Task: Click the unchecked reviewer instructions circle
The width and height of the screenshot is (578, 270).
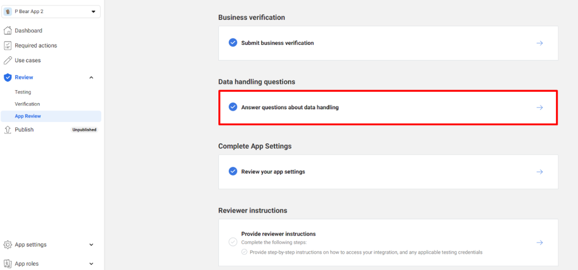Action: 233,242
